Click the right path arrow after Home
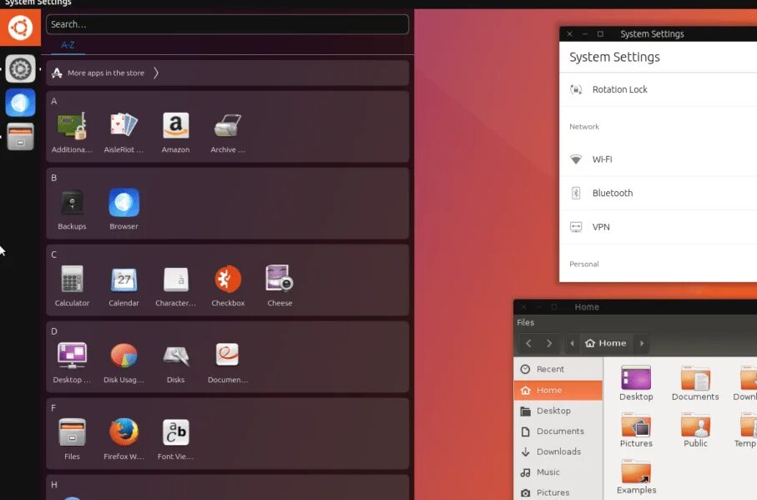 pyautogui.click(x=642, y=343)
